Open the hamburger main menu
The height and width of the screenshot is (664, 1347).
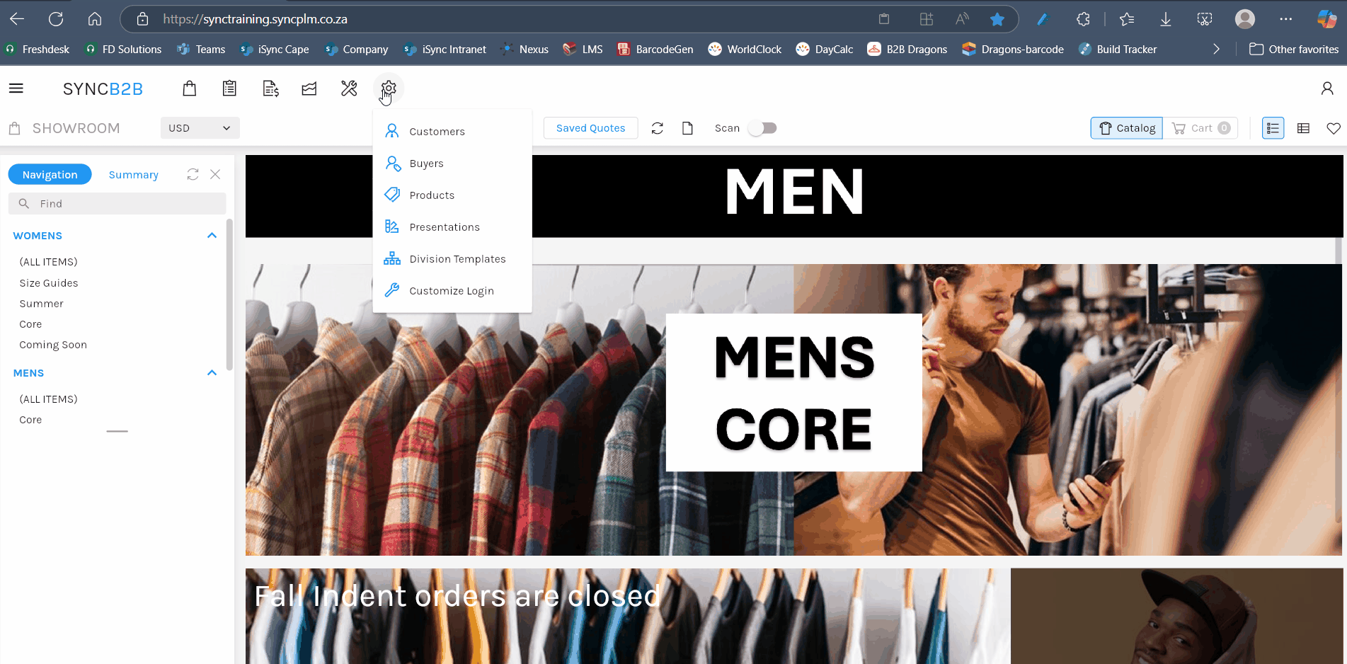click(x=16, y=88)
